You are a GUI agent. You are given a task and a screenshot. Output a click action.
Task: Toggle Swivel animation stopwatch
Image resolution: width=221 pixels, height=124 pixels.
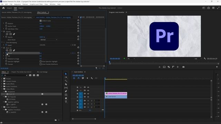[6, 53]
